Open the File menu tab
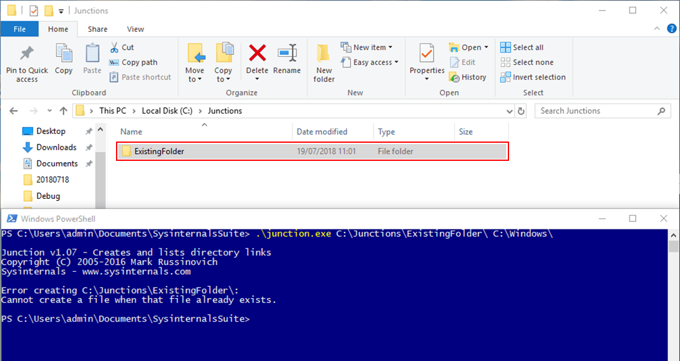The height and width of the screenshot is (361, 680). [19, 29]
